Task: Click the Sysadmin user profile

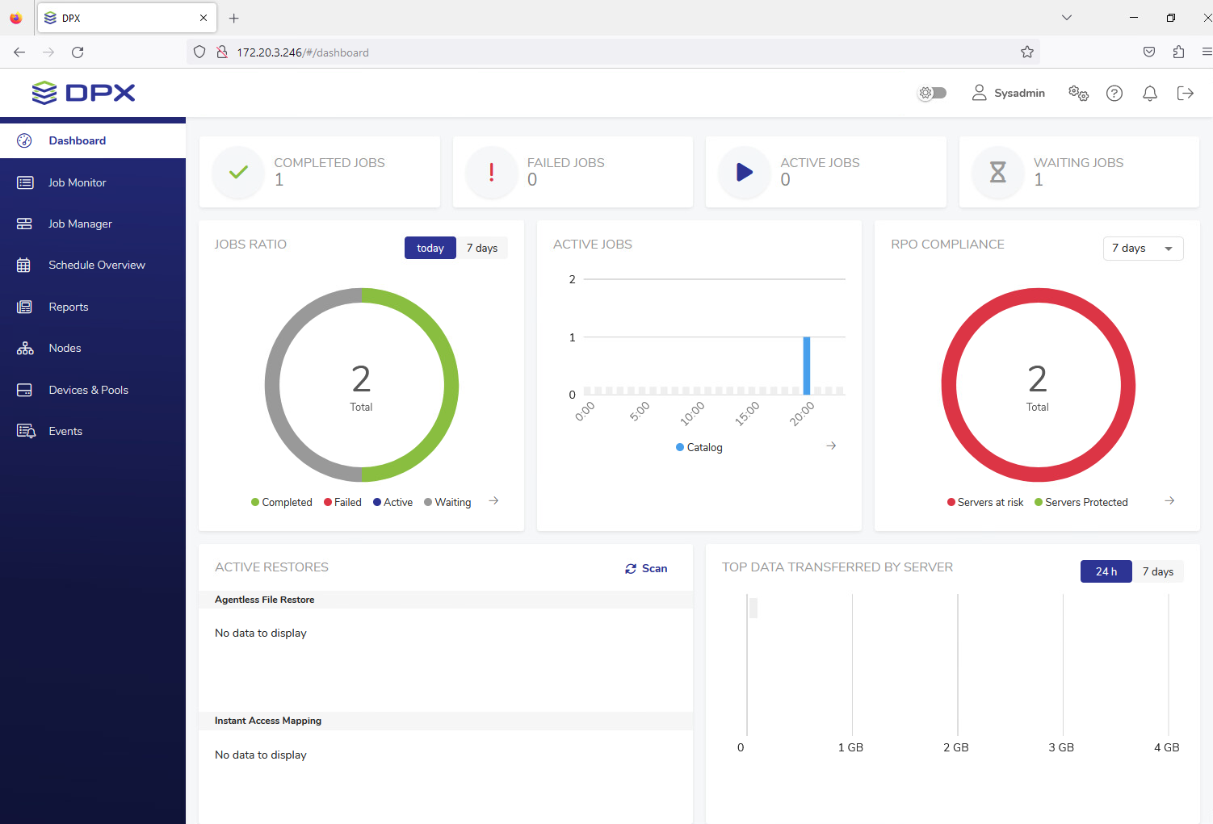Action: pyautogui.click(x=1008, y=94)
